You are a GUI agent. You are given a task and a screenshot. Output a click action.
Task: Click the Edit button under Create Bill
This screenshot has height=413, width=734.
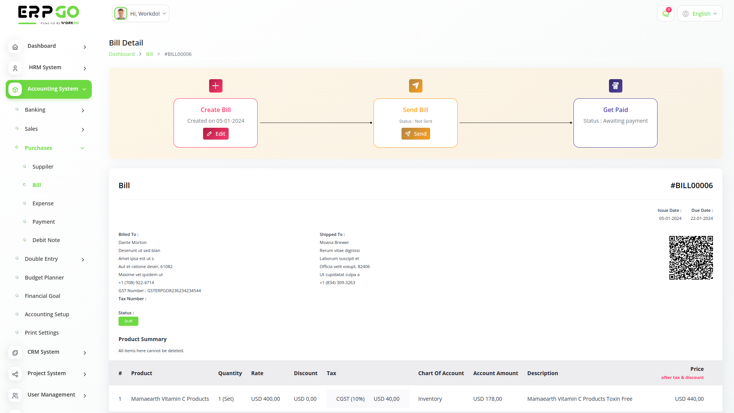(x=216, y=133)
